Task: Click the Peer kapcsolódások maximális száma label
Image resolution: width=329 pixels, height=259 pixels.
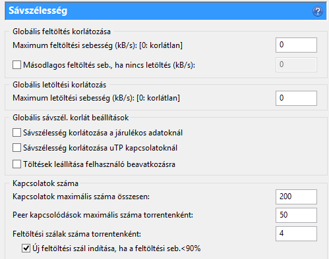Action: click(103, 215)
